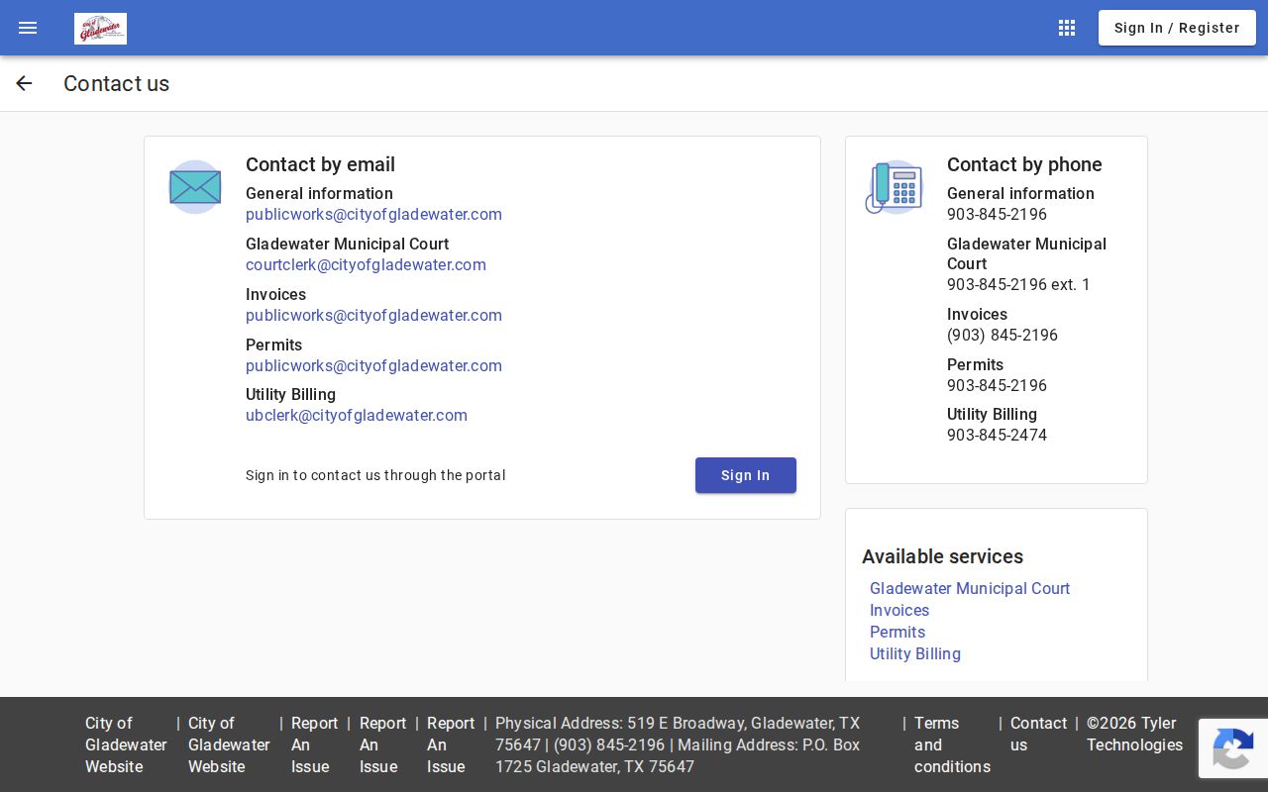Screen dimensions: 1268x792
Task: Click the Sign In portal button
Action: (746, 475)
